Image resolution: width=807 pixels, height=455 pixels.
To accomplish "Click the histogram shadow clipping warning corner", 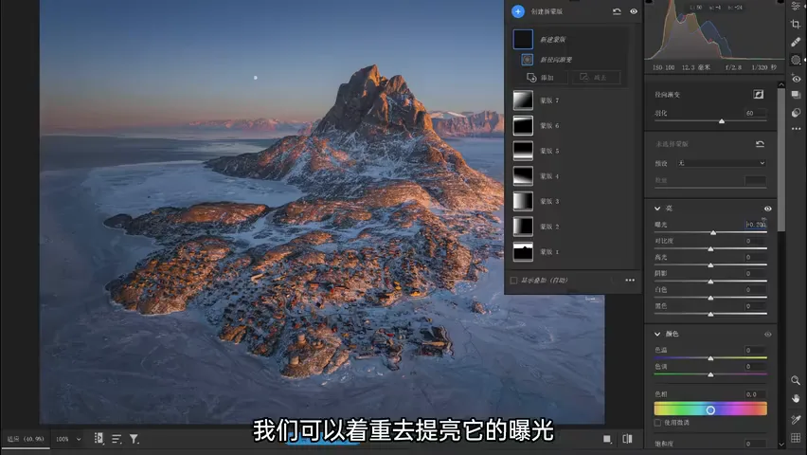I will (649, 2).
